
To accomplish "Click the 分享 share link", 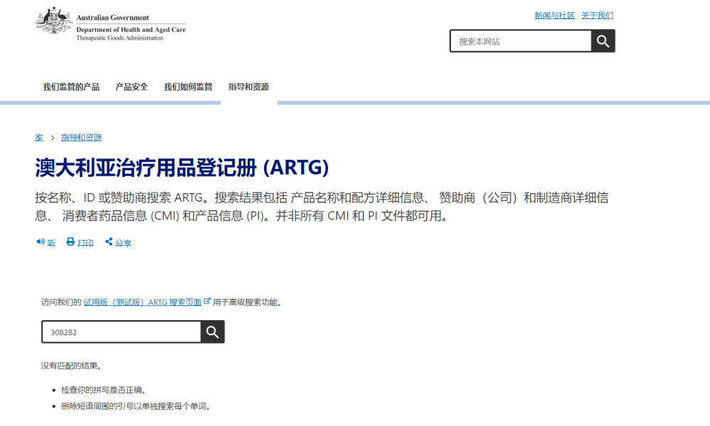I will (x=123, y=243).
